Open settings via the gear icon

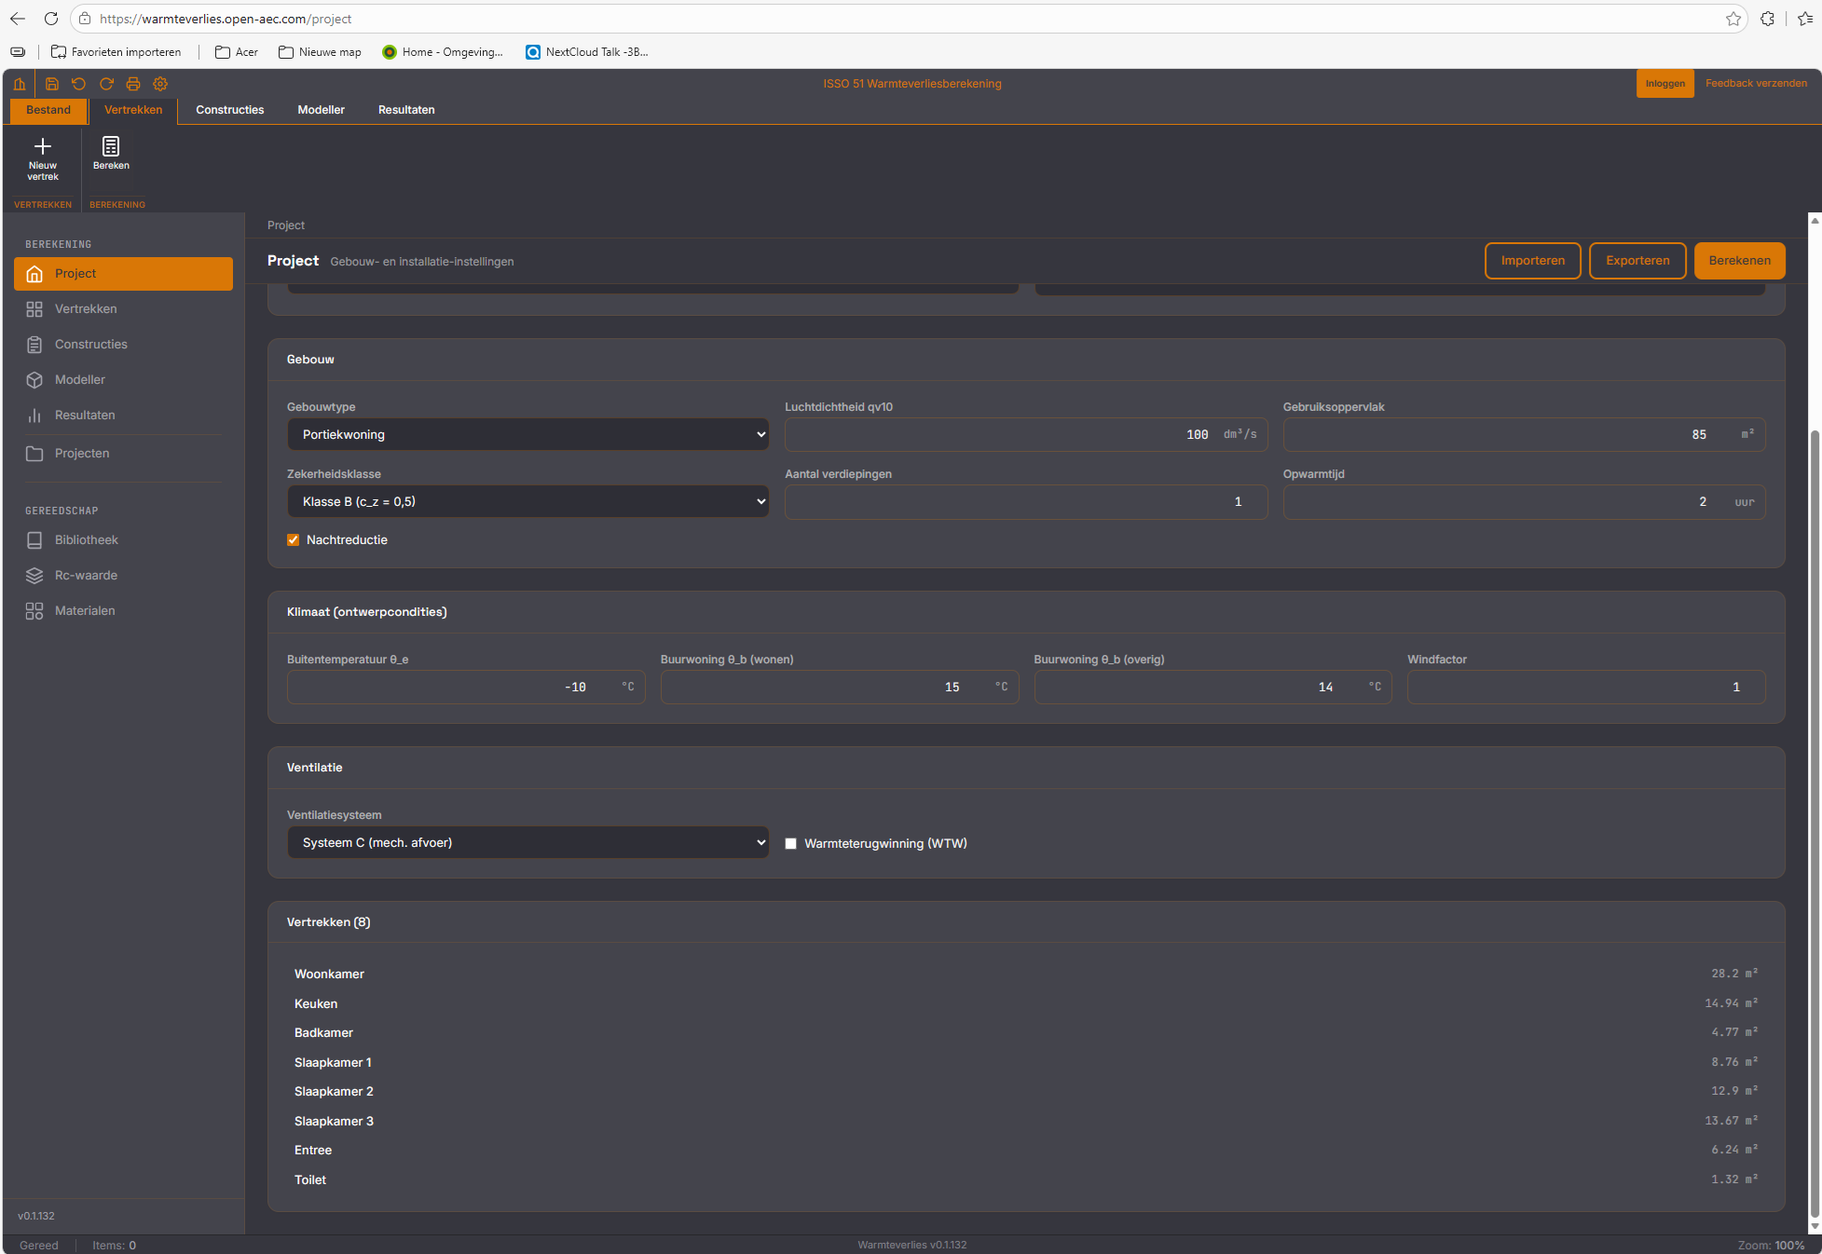pos(160,84)
